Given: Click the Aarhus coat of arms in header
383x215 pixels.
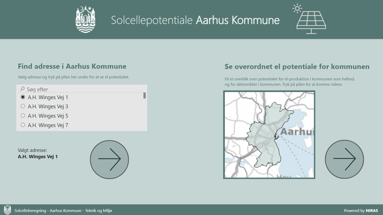Looking at the screenshot, I should pyautogui.click(x=85, y=20).
